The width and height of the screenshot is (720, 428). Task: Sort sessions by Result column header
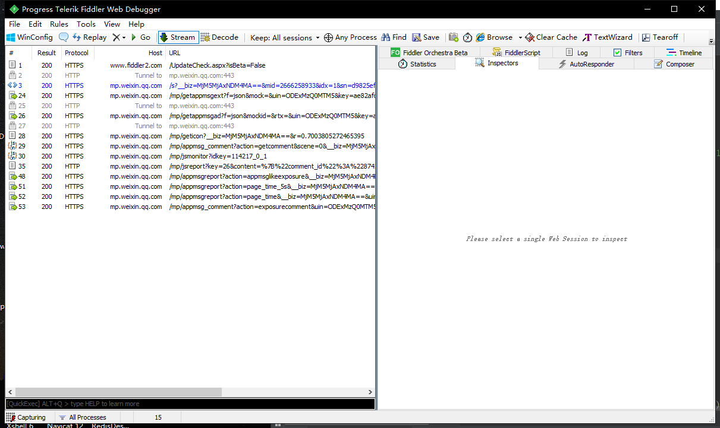click(x=46, y=53)
